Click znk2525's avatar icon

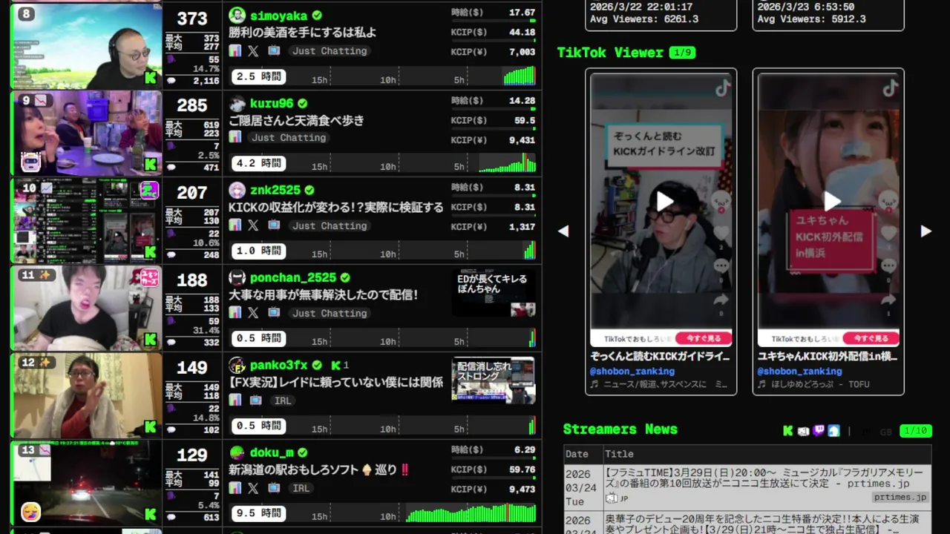pyautogui.click(x=237, y=191)
